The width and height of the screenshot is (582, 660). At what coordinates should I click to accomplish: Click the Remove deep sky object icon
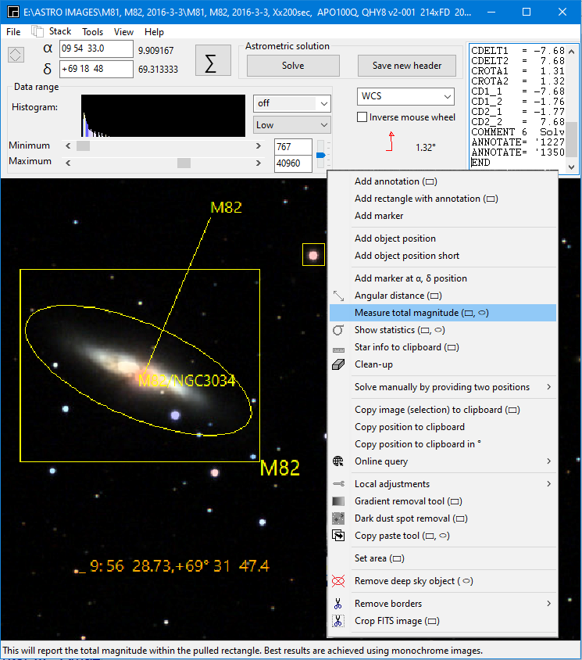pyautogui.click(x=338, y=581)
